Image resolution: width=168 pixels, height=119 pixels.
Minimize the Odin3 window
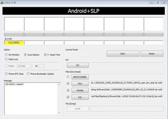pyautogui.click(x=151, y=3)
